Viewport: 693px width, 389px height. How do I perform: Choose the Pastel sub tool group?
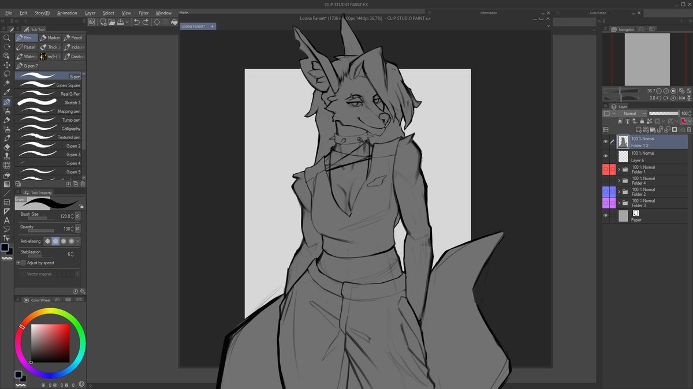point(27,47)
